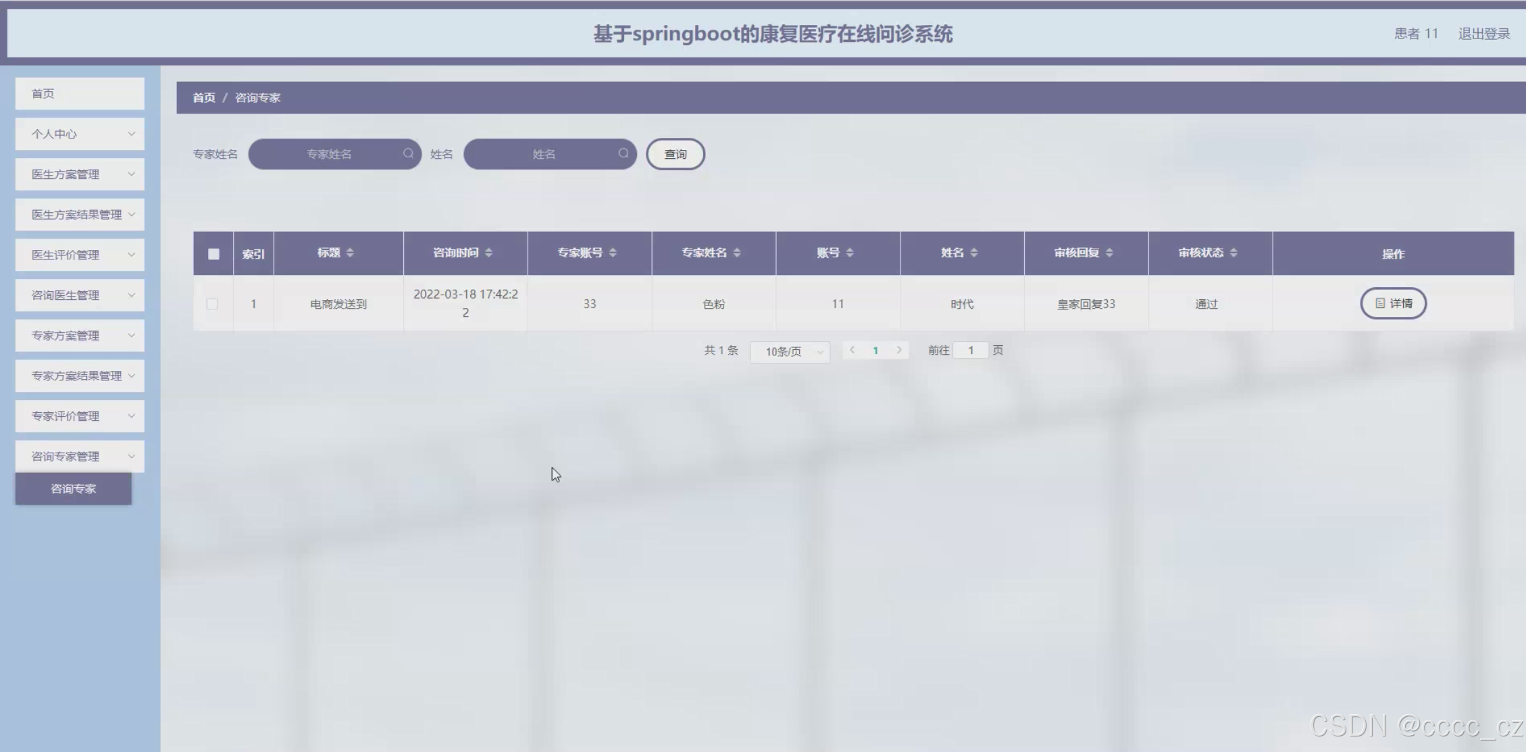Click 退出登录 link
This screenshot has width=1526, height=752.
[x=1483, y=34]
